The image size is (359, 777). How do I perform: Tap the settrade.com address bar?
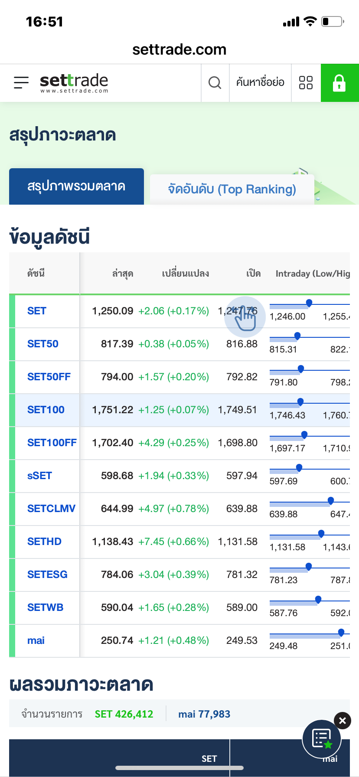[x=179, y=50]
